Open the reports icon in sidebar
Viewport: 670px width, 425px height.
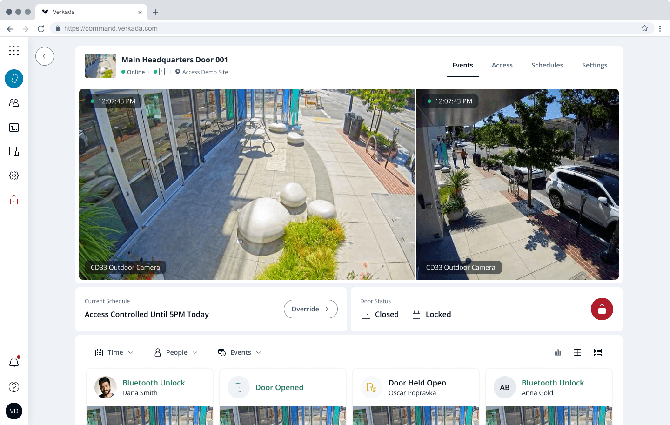[14, 151]
